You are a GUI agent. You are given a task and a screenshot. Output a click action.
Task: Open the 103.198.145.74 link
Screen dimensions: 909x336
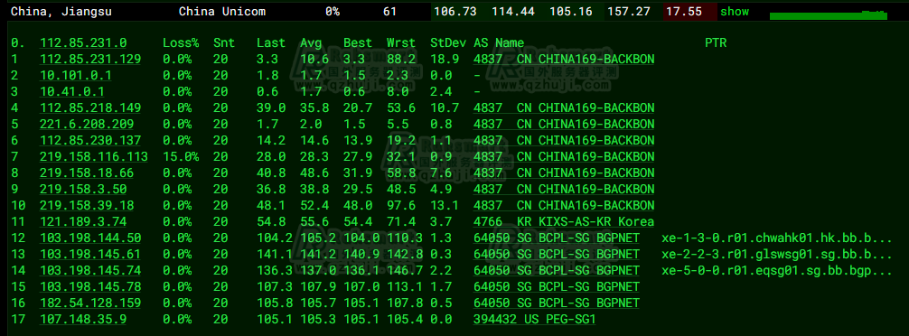point(90,270)
